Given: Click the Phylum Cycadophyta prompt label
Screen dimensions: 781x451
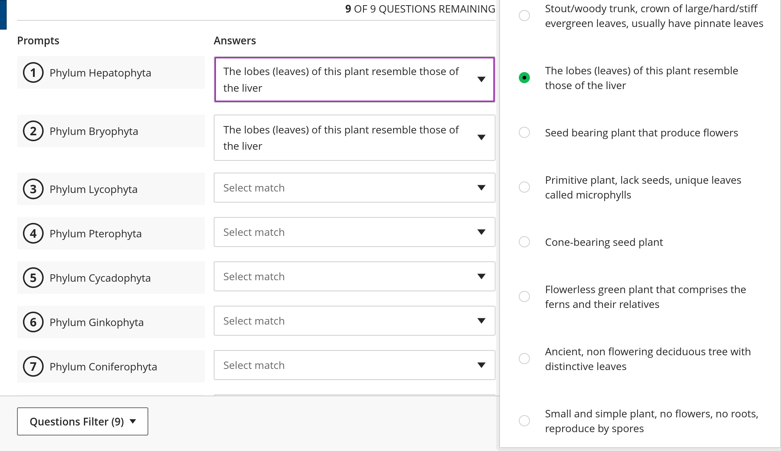Looking at the screenshot, I should [x=100, y=278].
